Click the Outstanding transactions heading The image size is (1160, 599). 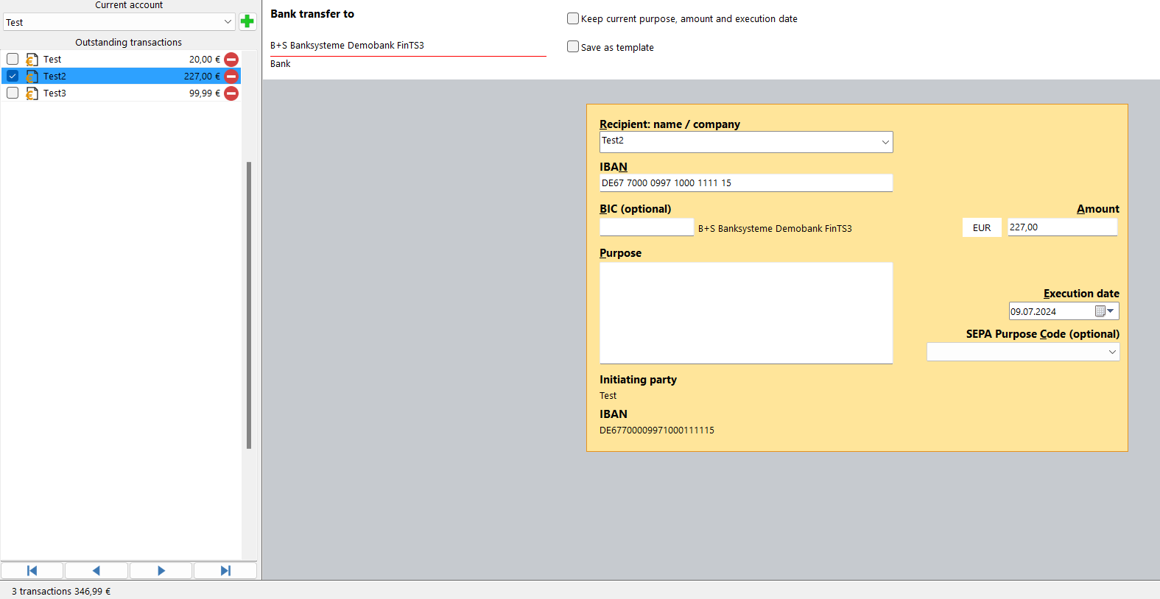pyautogui.click(x=128, y=43)
